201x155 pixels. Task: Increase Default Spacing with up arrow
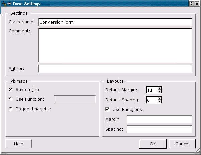160,98
